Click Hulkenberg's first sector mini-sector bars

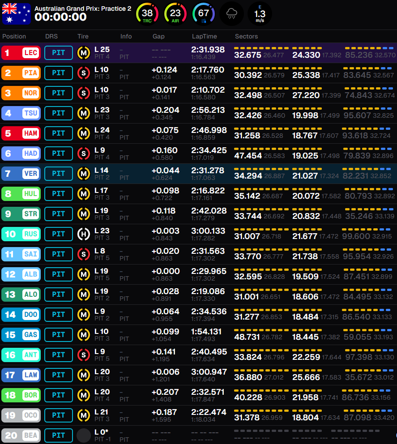(x=261, y=189)
